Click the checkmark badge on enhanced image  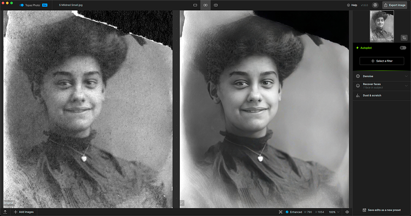click(x=182, y=202)
